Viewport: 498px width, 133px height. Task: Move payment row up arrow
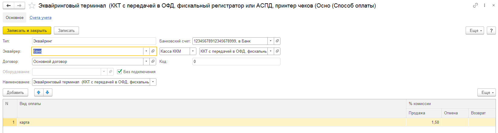[39, 92]
